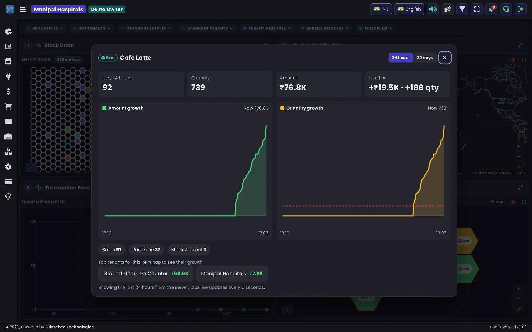The height and width of the screenshot is (332, 532).
Task: Click the Bhairava Web 9.0.1 version text
Action: [x=508, y=327]
